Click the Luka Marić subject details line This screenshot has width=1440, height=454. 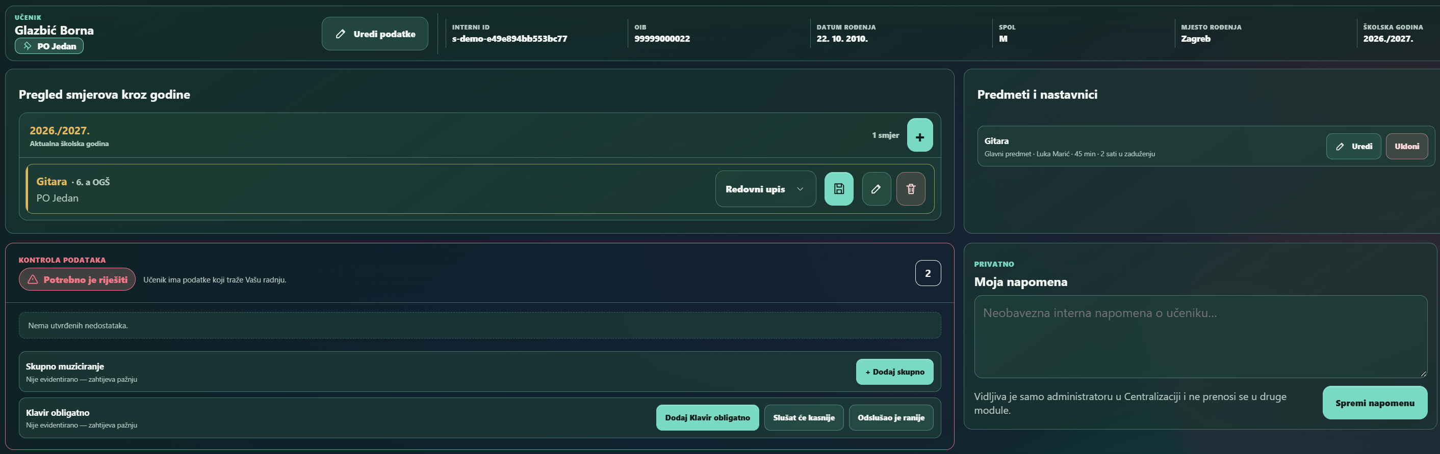click(1069, 154)
